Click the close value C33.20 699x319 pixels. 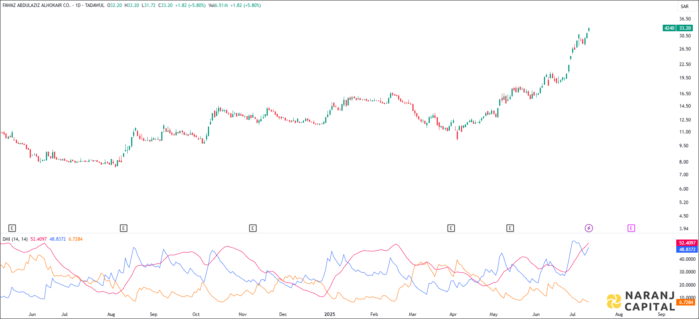click(x=165, y=5)
